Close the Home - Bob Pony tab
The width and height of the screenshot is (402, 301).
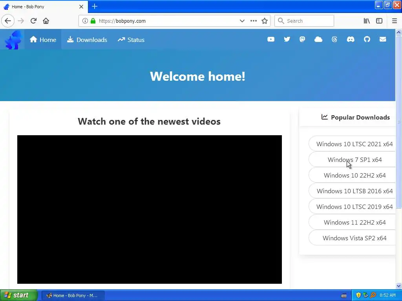click(x=81, y=7)
